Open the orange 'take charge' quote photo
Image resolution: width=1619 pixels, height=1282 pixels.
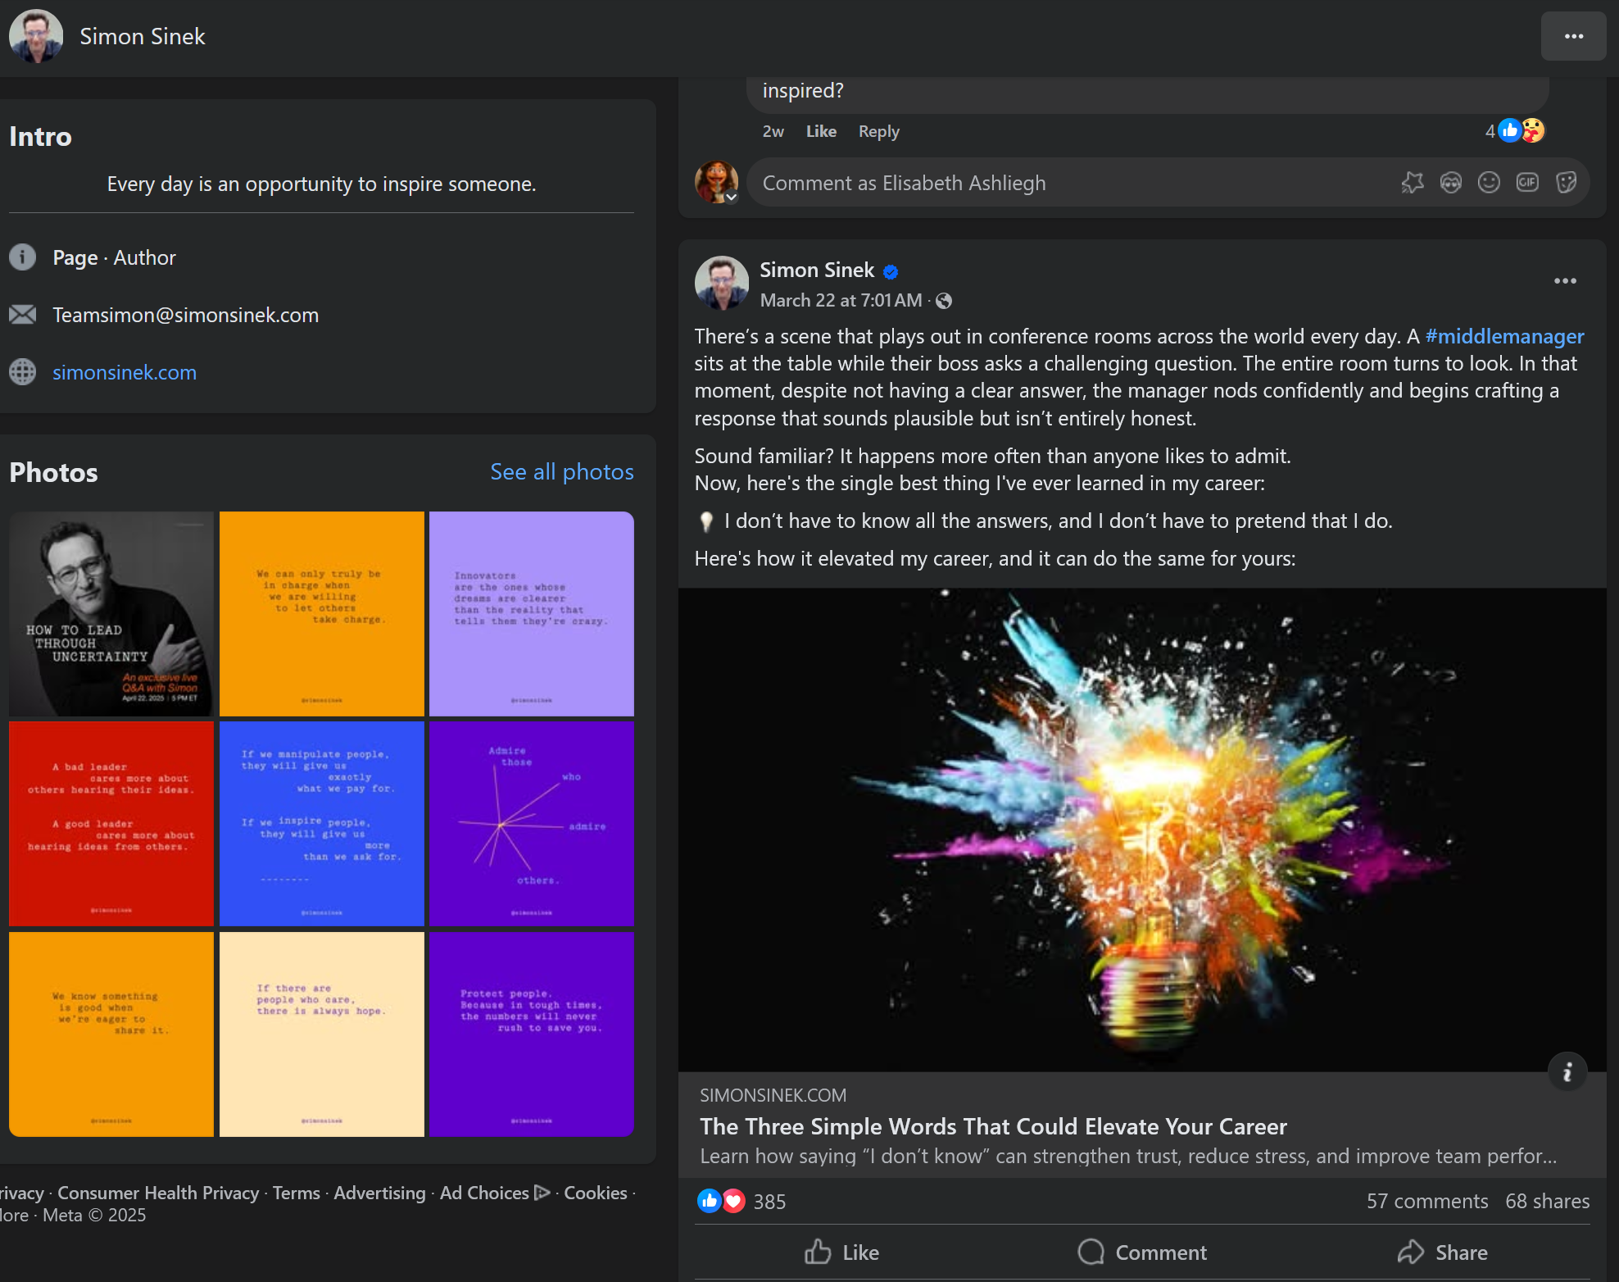pyautogui.click(x=322, y=614)
